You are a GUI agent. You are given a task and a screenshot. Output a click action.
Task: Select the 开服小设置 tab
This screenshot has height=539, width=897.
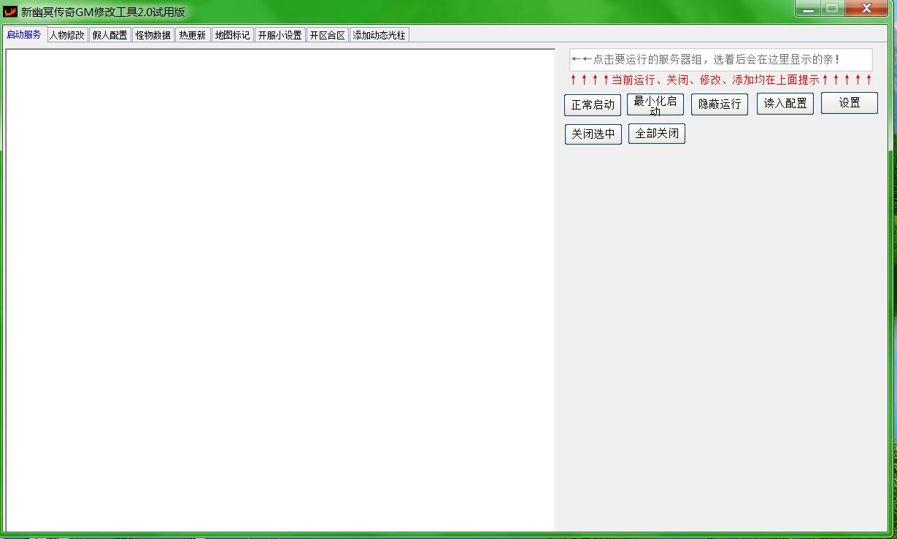(280, 35)
